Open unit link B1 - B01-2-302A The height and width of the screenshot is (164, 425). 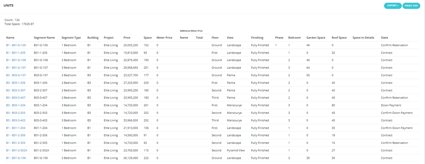[x=17, y=150]
